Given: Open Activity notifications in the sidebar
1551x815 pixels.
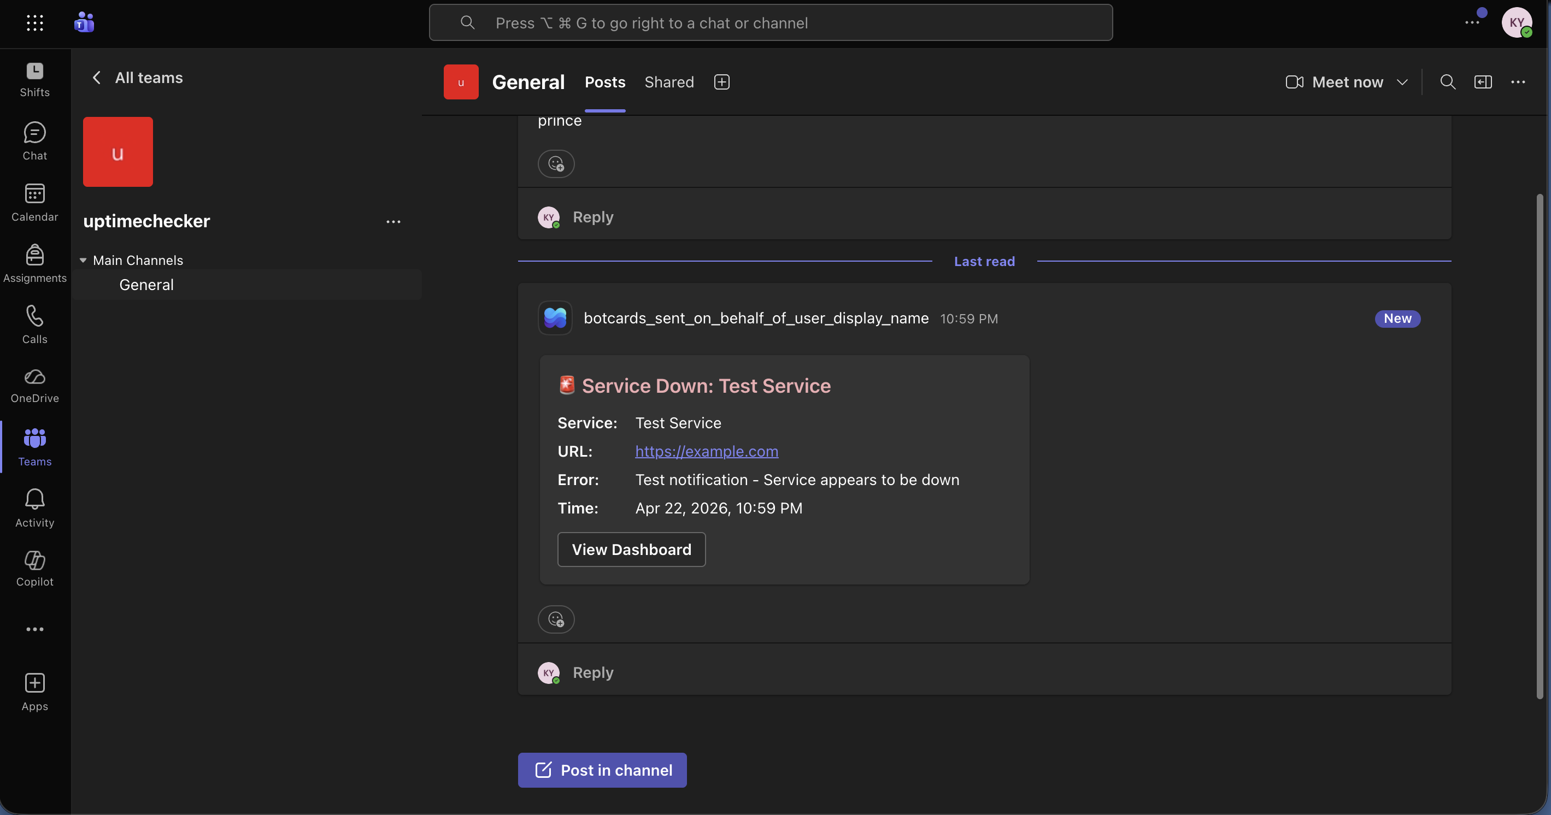Looking at the screenshot, I should tap(35, 509).
